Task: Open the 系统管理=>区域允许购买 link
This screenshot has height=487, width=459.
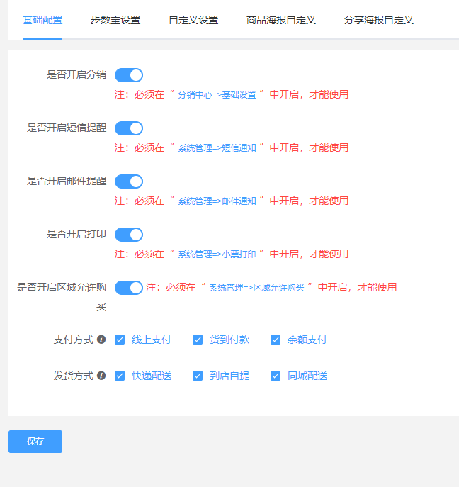Action: coord(256,288)
